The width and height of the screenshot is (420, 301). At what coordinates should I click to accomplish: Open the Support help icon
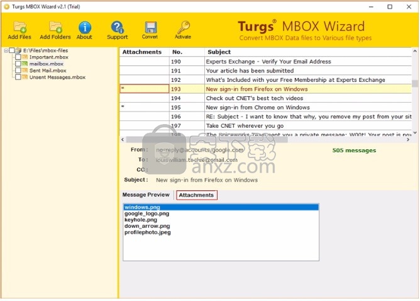pos(117,27)
